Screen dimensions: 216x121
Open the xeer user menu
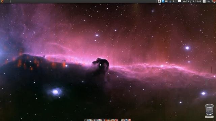tap(207, 1)
